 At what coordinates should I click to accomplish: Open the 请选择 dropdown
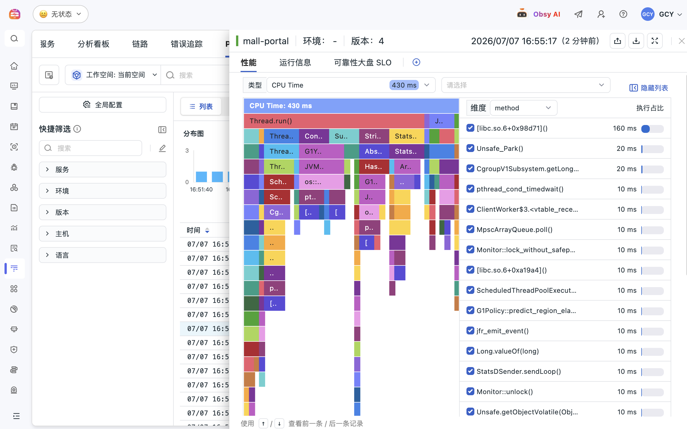526,85
